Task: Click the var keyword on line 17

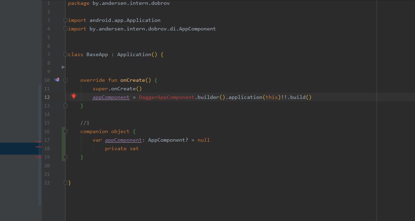Action: coord(97,140)
